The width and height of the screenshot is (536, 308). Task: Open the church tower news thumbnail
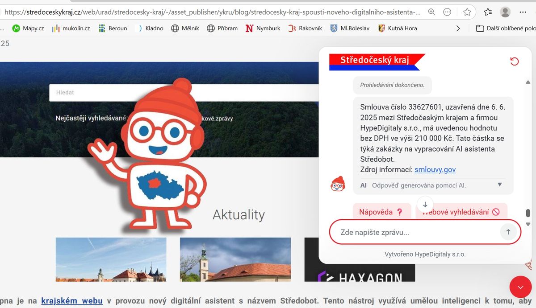pos(235,259)
